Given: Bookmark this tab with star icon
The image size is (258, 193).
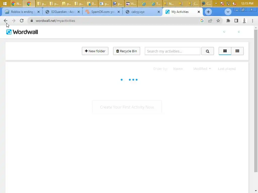Looking at the screenshot, I should tap(218, 21).
